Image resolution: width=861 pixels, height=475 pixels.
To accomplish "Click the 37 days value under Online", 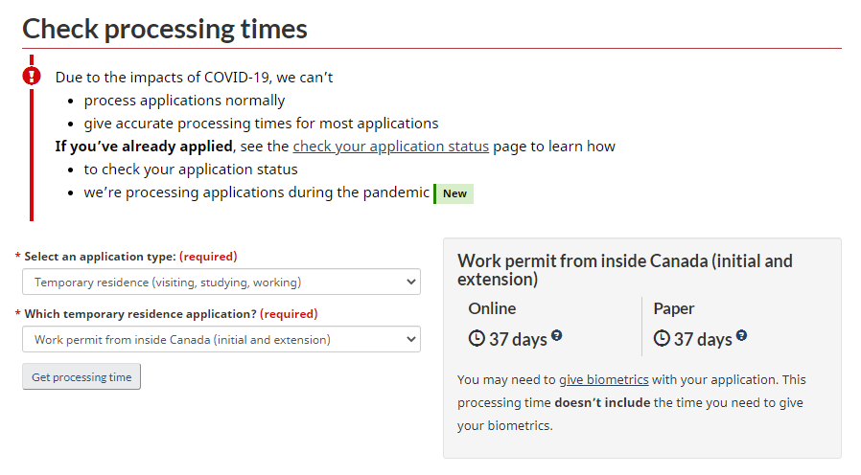I will (517, 339).
